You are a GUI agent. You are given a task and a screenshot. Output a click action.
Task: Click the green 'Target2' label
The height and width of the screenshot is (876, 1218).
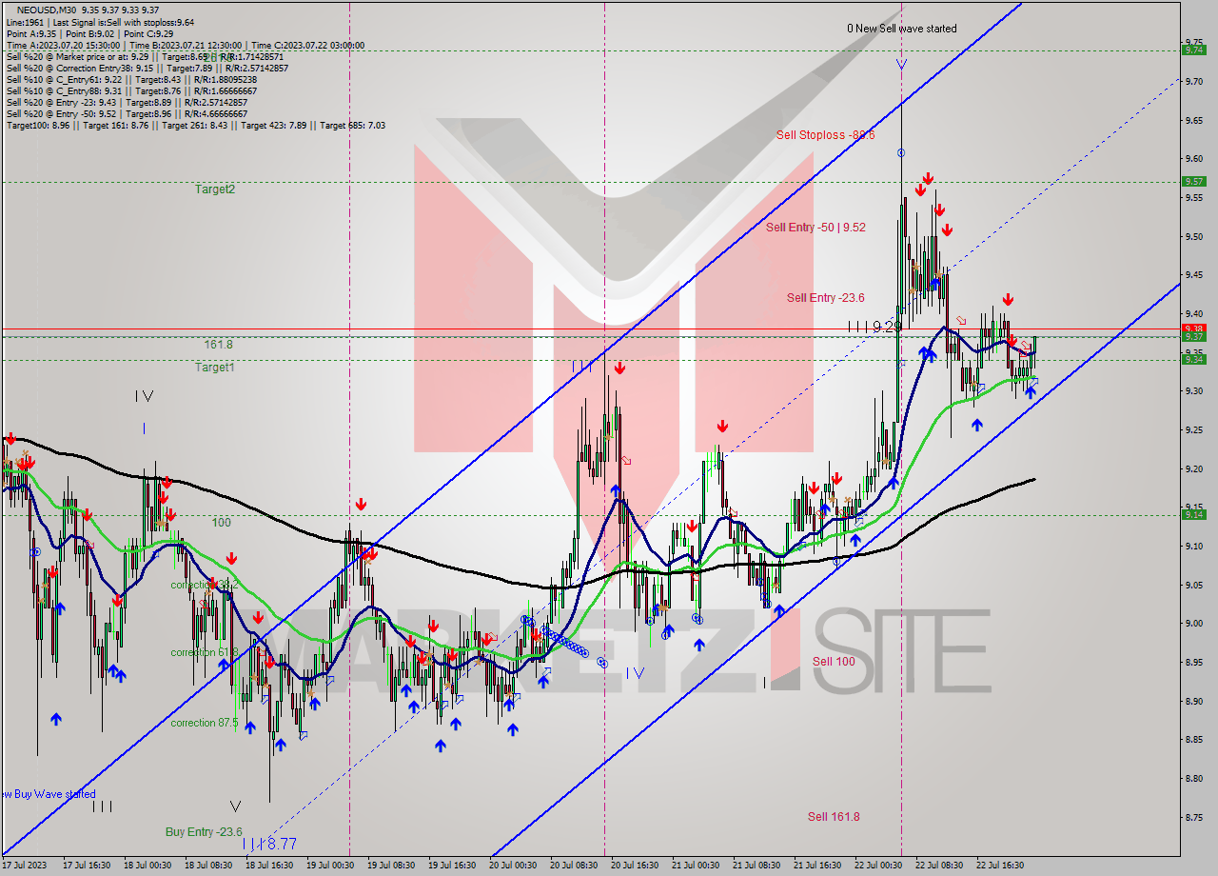[215, 189]
